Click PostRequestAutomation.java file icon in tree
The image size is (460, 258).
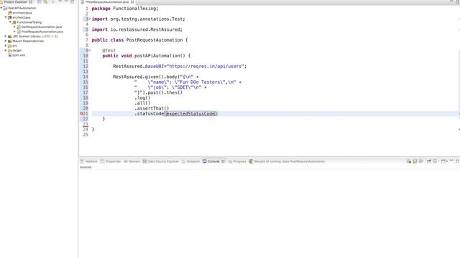[x=19, y=32]
